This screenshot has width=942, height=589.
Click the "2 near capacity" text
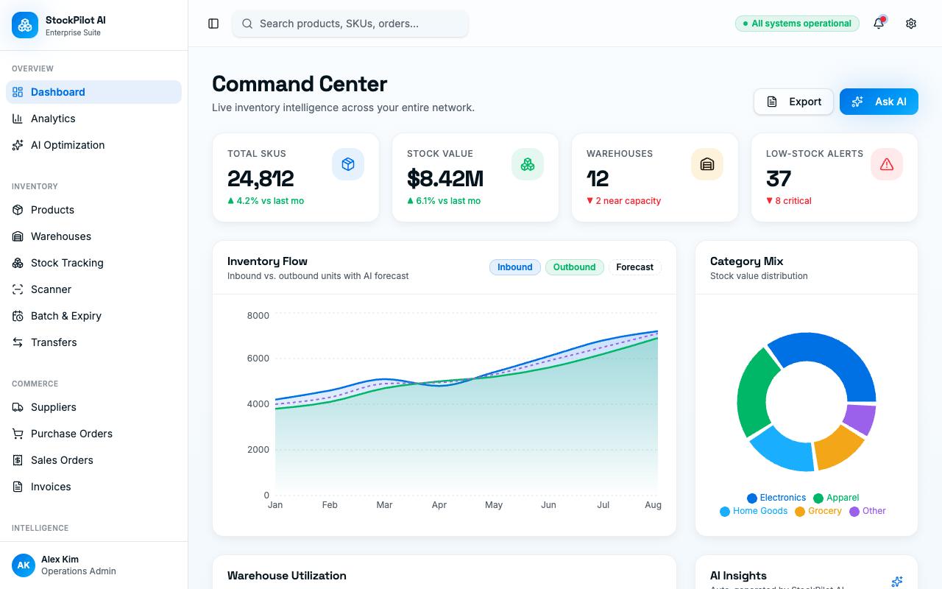coord(628,201)
